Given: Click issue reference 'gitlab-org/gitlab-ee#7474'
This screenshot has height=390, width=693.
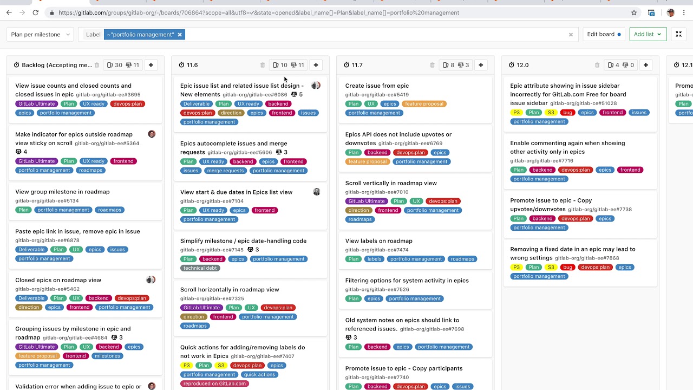Looking at the screenshot, I should click(x=377, y=250).
